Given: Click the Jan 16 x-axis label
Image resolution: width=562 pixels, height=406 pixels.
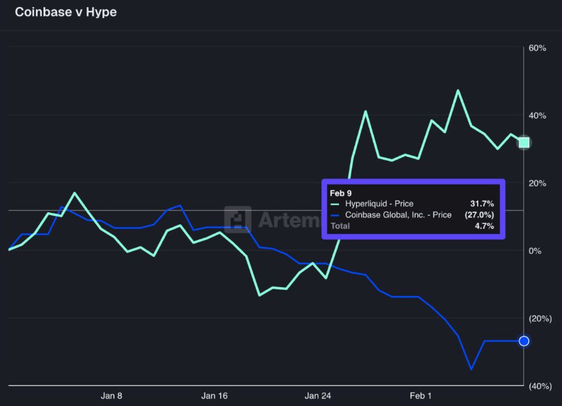Looking at the screenshot, I should tap(214, 396).
